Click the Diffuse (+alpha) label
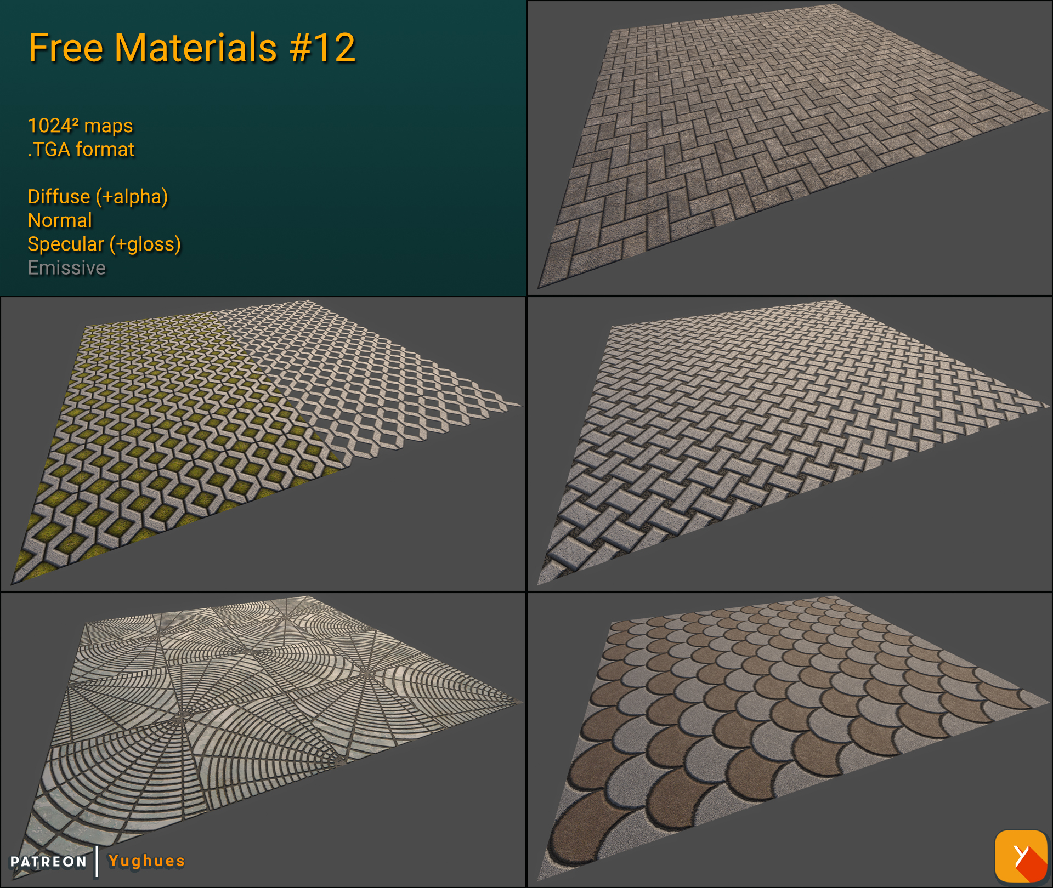 tap(98, 197)
